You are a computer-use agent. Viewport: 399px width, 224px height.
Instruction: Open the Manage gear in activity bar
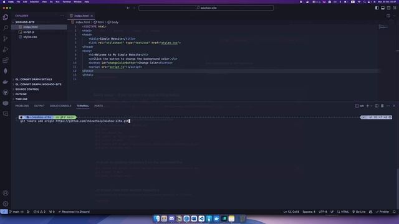[x=6, y=203]
